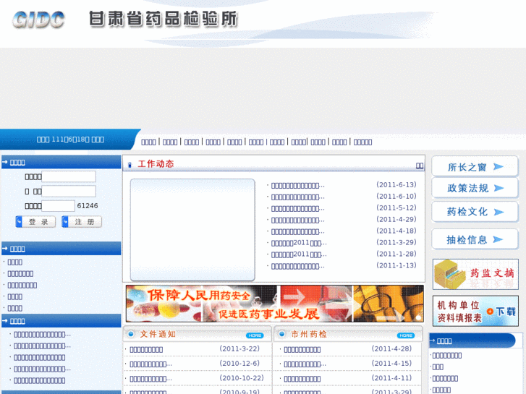Open news item dated 2011-1-28
This screenshot has height=394, width=526.
(299, 254)
